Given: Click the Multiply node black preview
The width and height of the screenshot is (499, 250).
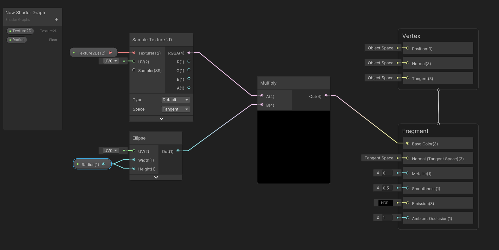Looking at the screenshot, I should 294,147.
